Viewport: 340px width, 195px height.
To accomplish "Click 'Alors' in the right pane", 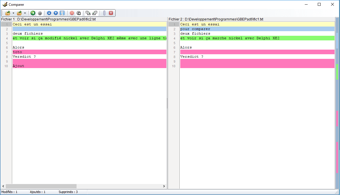I will pyautogui.click(x=186, y=47).
